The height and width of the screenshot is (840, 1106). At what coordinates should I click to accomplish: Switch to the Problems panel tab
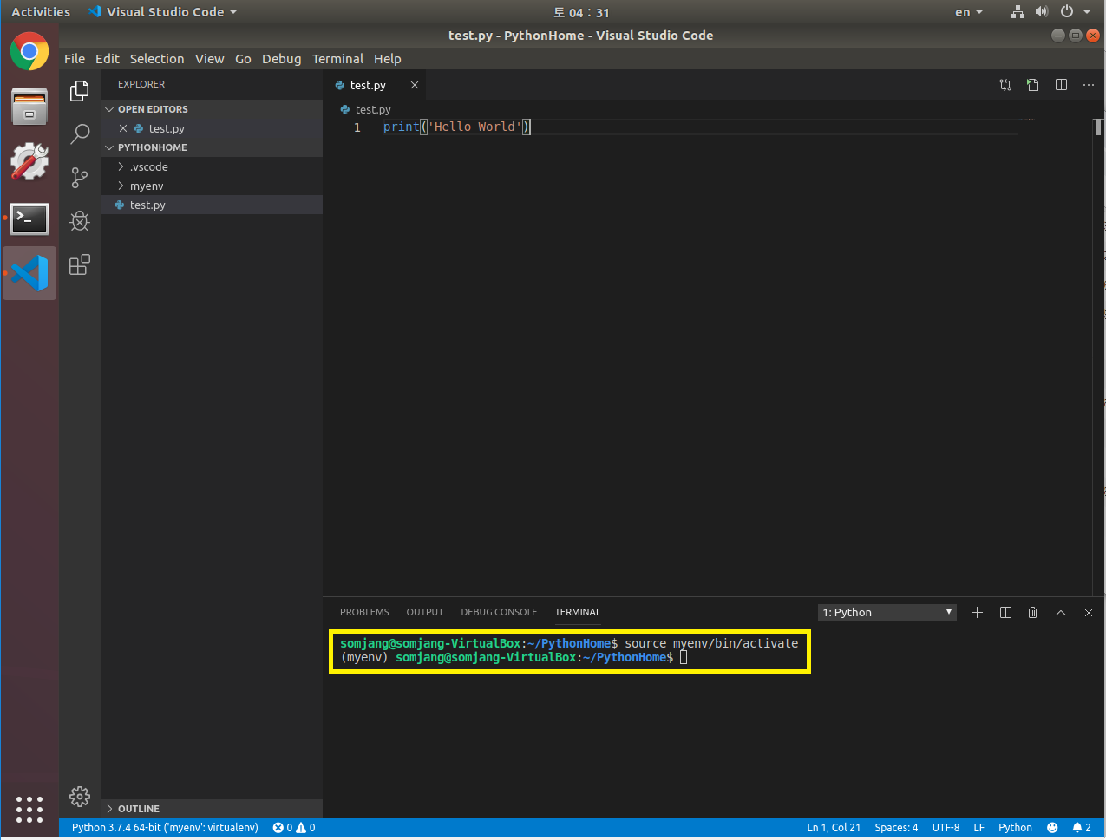(364, 612)
